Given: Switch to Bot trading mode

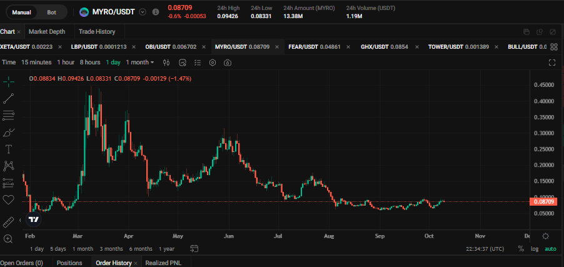Looking at the screenshot, I should click(x=51, y=13).
